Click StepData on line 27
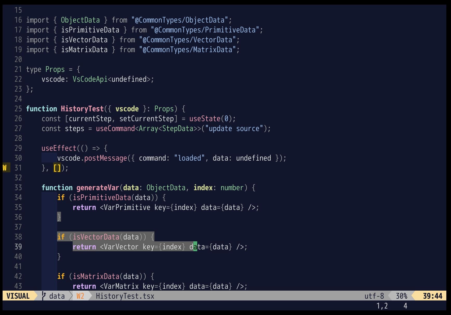 coord(177,128)
